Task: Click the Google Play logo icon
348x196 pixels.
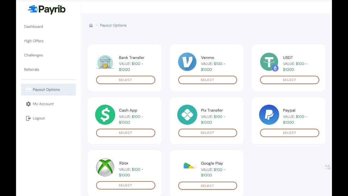Action: 189,165
